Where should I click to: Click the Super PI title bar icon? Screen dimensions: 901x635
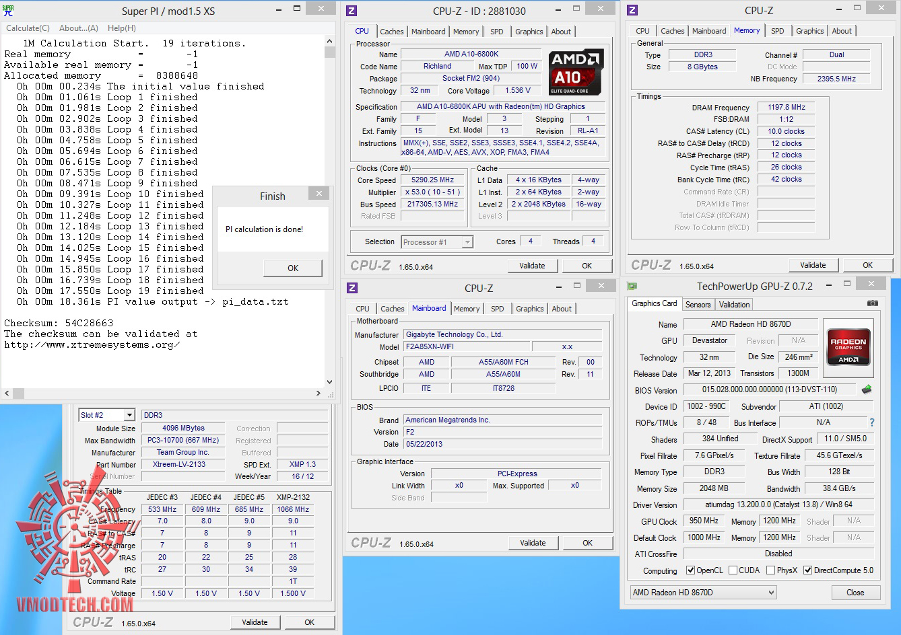click(8, 10)
